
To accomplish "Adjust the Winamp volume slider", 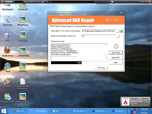I will click(43, 2).
